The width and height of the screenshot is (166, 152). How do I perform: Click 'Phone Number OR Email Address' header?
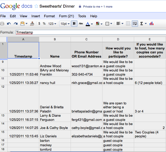87,50
